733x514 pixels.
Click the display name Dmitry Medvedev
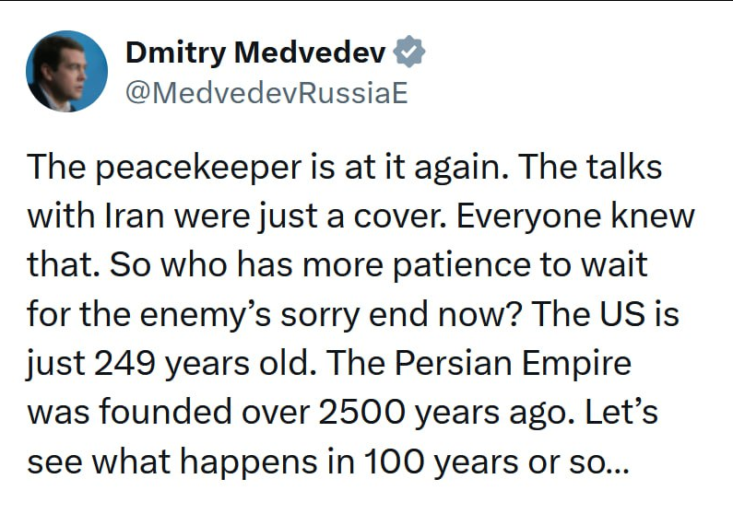pos(255,53)
